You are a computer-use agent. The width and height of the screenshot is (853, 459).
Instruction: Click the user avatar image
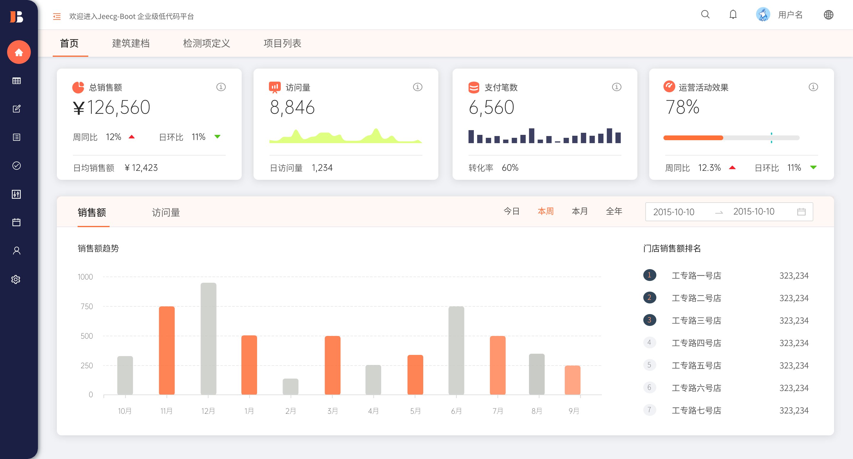[x=763, y=14]
